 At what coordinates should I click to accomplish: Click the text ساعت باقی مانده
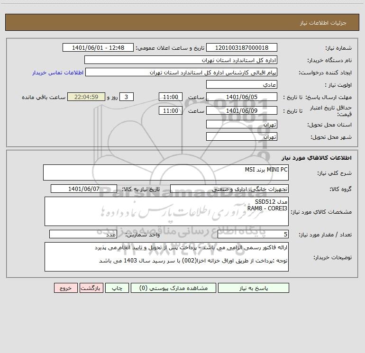44,97
